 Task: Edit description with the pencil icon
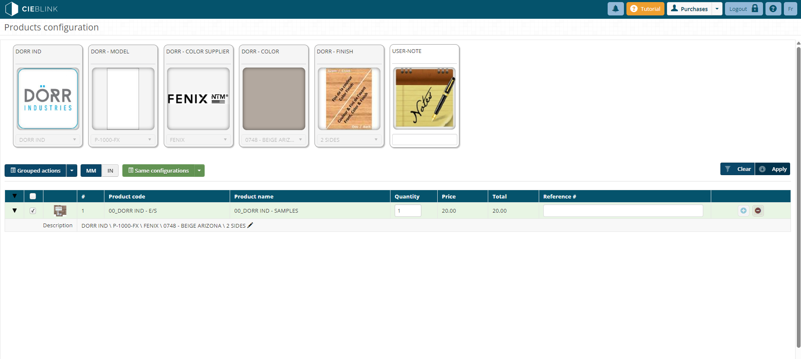pos(250,225)
